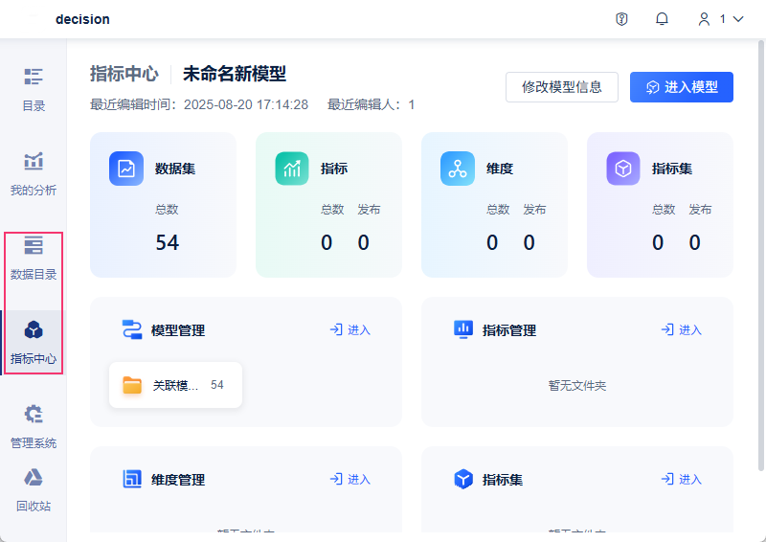The image size is (766, 542).
Task: Click 修改模型信息 button
Action: [562, 87]
